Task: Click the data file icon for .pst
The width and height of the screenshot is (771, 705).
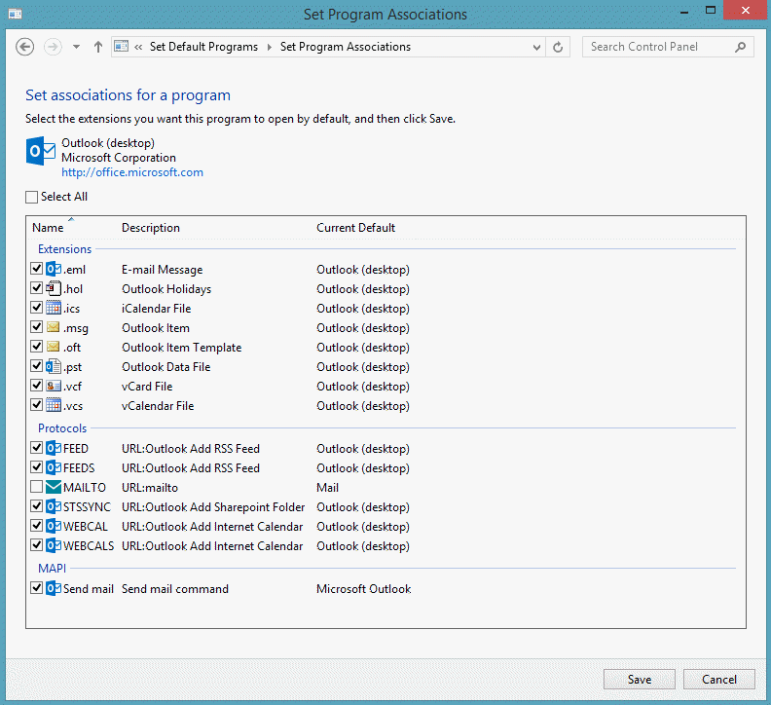Action: pyautogui.click(x=54, y=366)
